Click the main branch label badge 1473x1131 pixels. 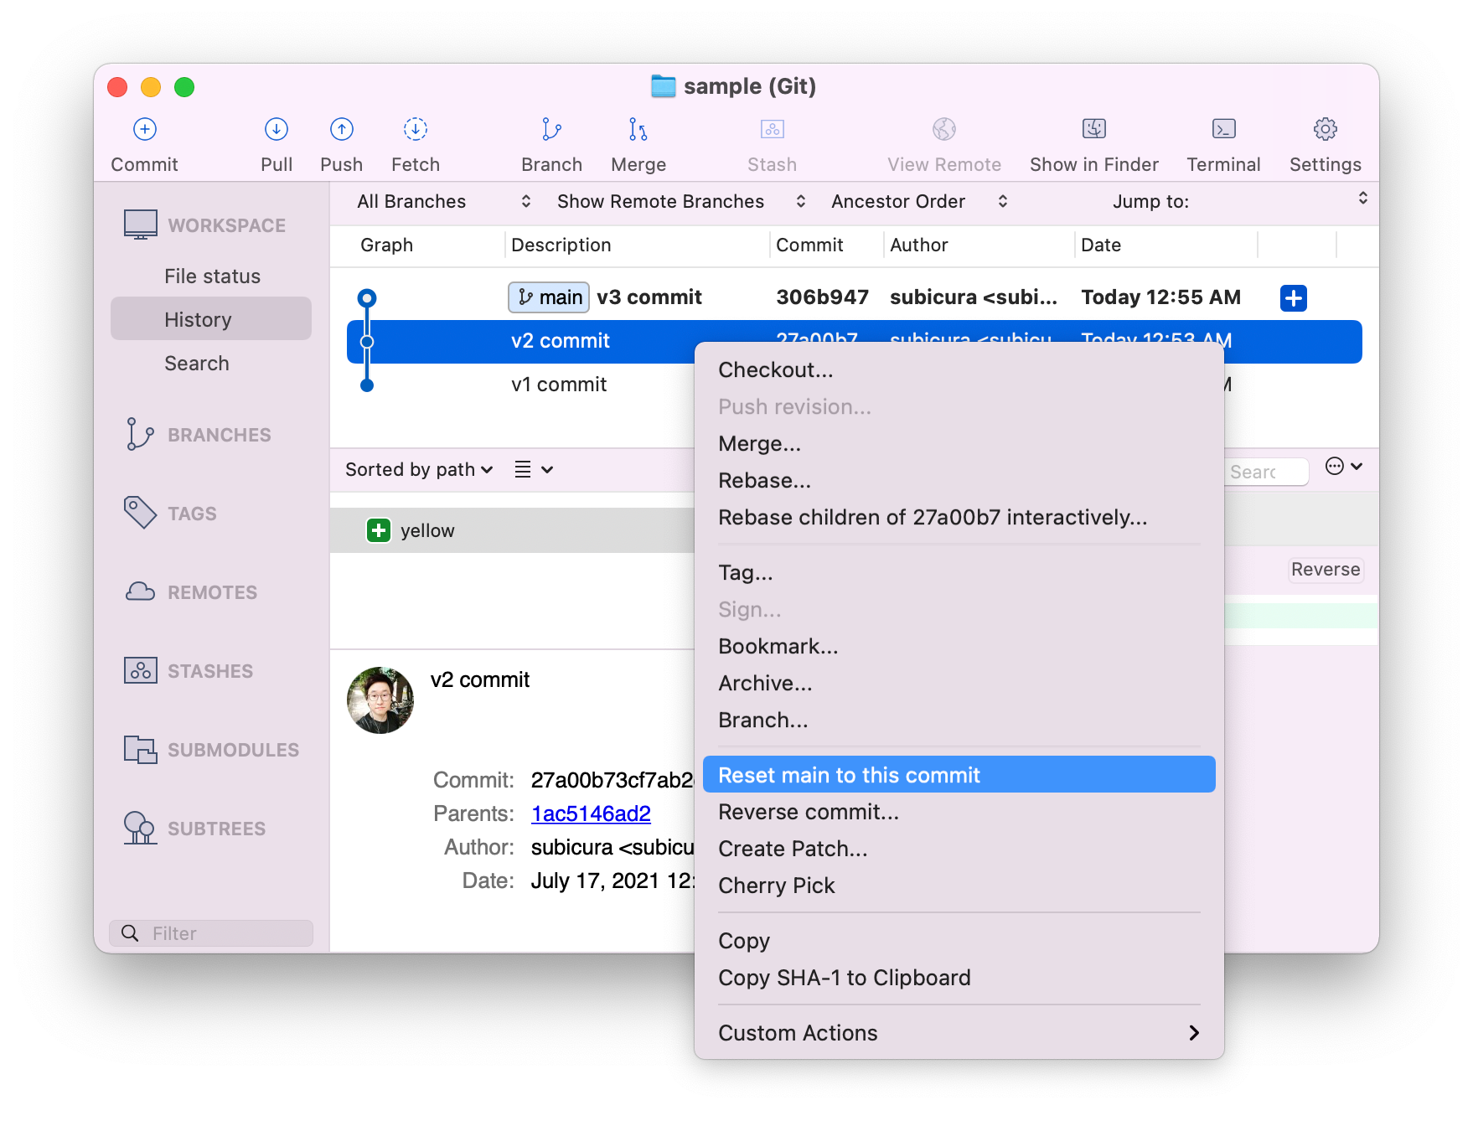coord(549,297)
